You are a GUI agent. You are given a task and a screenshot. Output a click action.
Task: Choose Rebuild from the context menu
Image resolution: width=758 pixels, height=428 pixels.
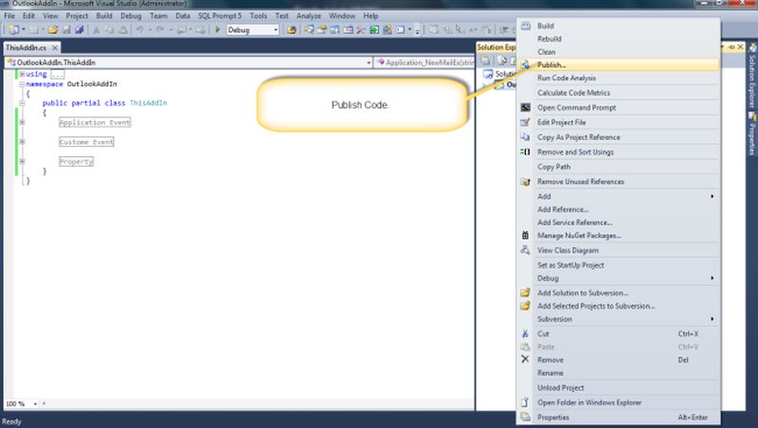tap(619, 39)
